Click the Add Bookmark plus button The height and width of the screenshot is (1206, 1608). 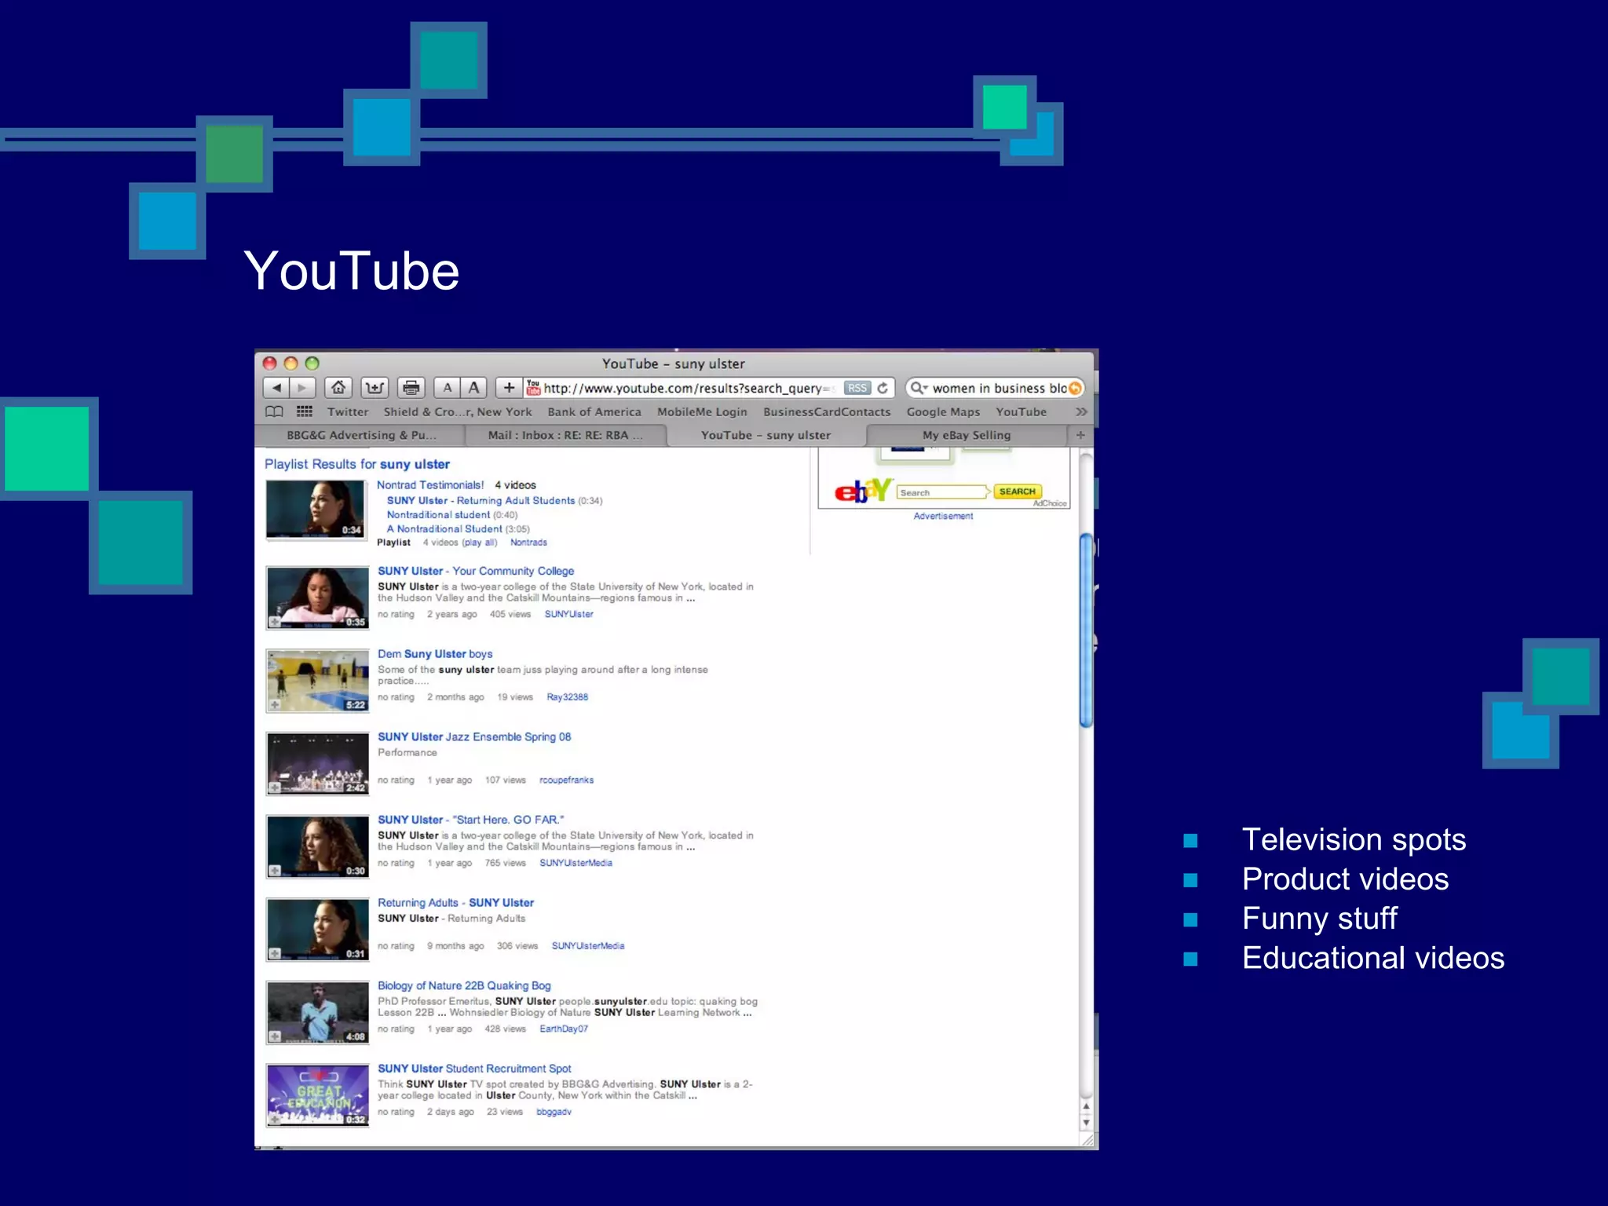pos(509,388)
